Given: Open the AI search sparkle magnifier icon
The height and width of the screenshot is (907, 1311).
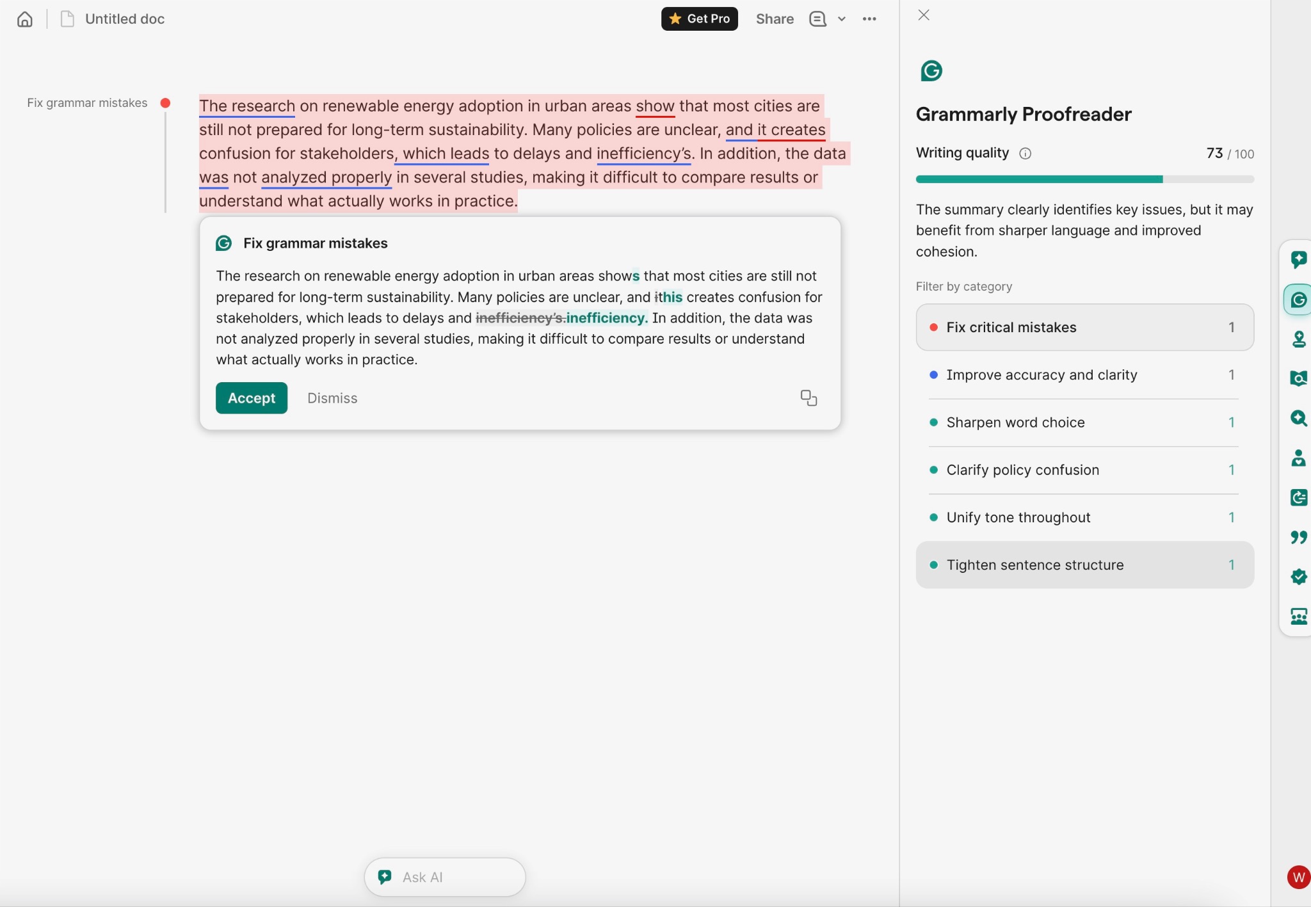Looking at the screenshot, I should click(x=1299, y=419).
